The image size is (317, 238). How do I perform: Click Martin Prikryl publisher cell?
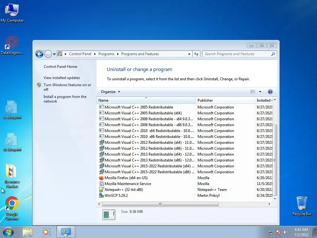(208, 196)
